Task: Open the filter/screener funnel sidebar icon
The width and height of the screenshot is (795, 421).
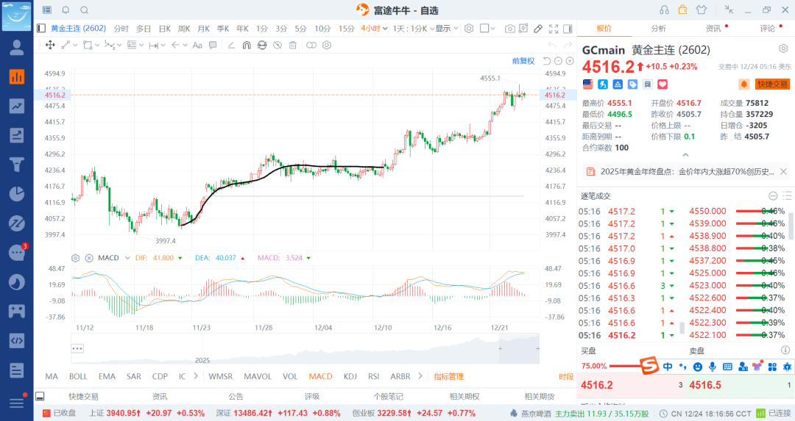Action: (x=17, y=165)
